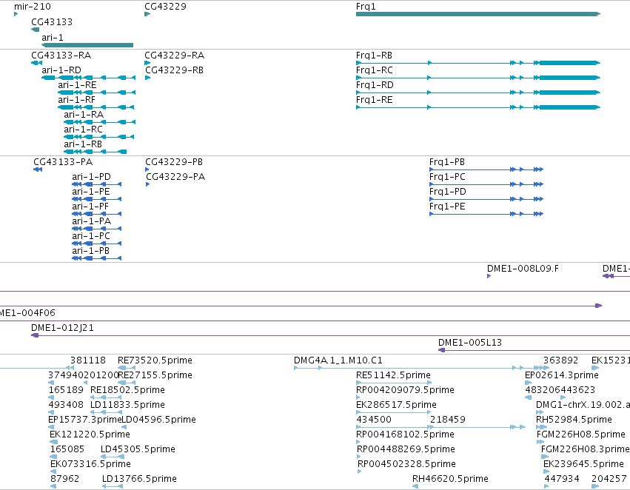
Task: Click the ari-1-PA CDS label
Action: (91, 221)
